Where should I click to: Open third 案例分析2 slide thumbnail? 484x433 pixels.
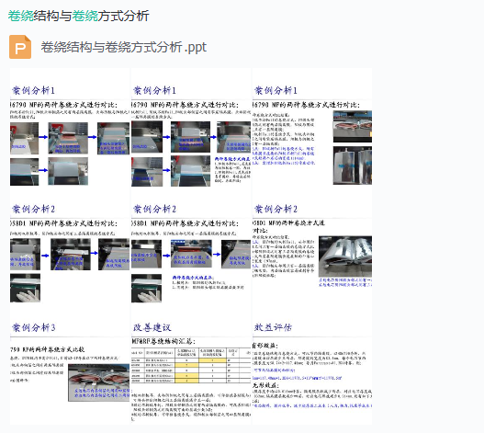(x=312, y=246)
